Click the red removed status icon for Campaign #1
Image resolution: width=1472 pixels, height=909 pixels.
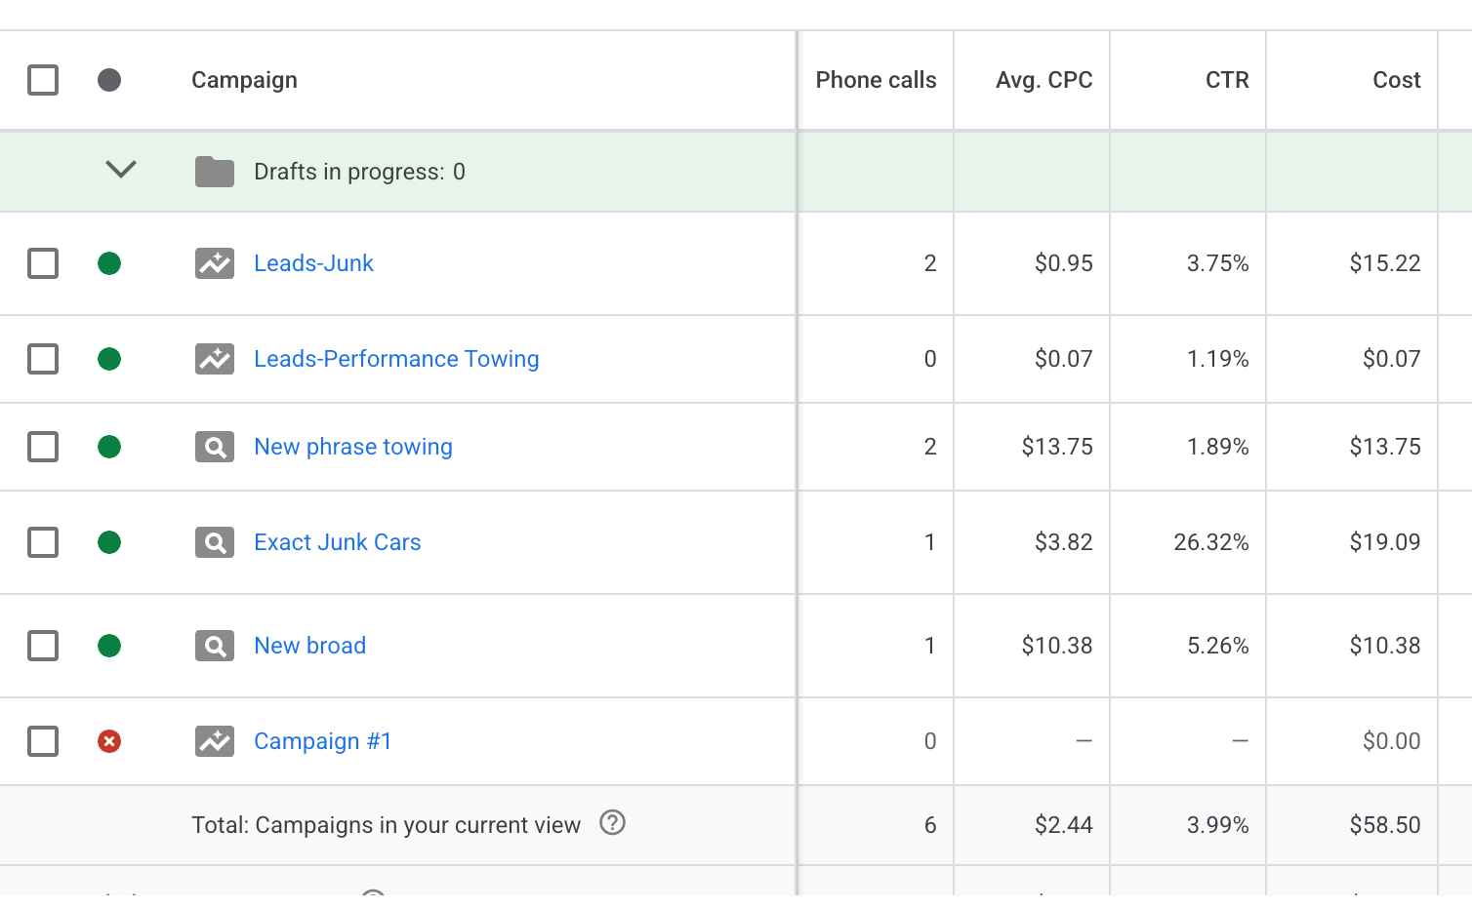(109, 741)
